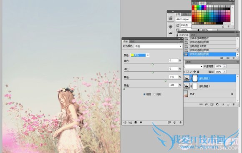Create new document from state in History
The image size is (242, 153).
coord(222,58)
